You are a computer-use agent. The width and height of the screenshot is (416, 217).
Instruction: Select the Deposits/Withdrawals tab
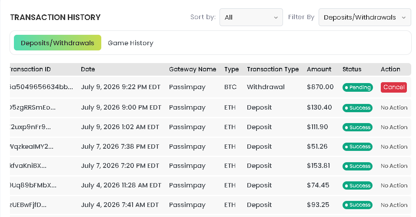(x=57, y=43)
